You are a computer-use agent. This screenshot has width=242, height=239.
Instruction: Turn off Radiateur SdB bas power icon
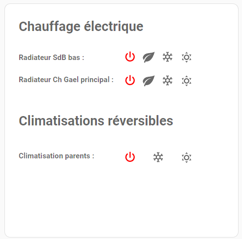pyautogui.click(x=130, y=57)
